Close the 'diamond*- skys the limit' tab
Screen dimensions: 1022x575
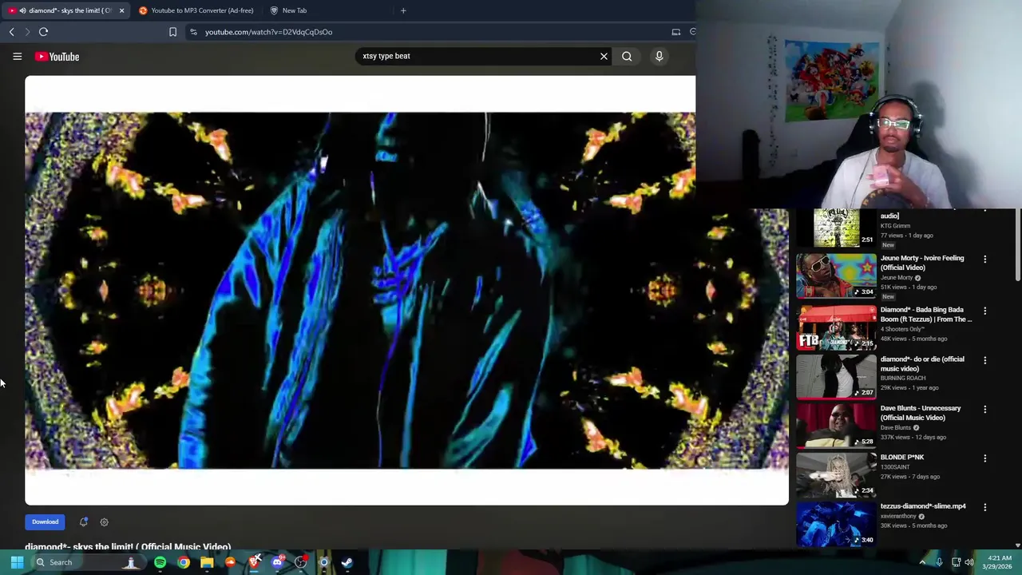121,10
